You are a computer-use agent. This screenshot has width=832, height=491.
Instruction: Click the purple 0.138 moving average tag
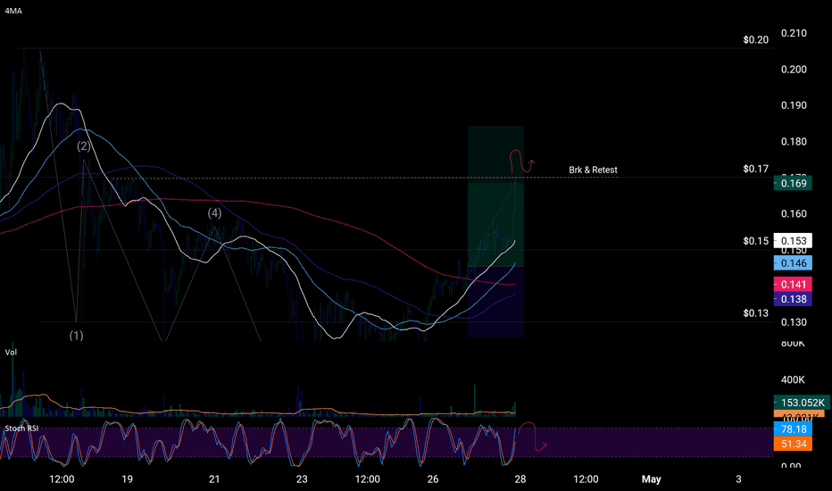click(793, 299)
